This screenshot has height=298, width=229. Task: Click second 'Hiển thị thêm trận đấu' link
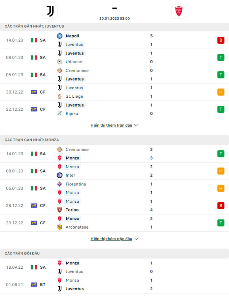(111, 239)
